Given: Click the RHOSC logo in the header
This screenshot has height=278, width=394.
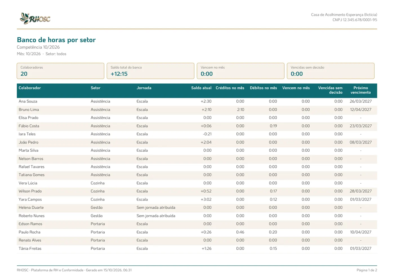Looking at the screenshot, I should [x=35, y=19].
